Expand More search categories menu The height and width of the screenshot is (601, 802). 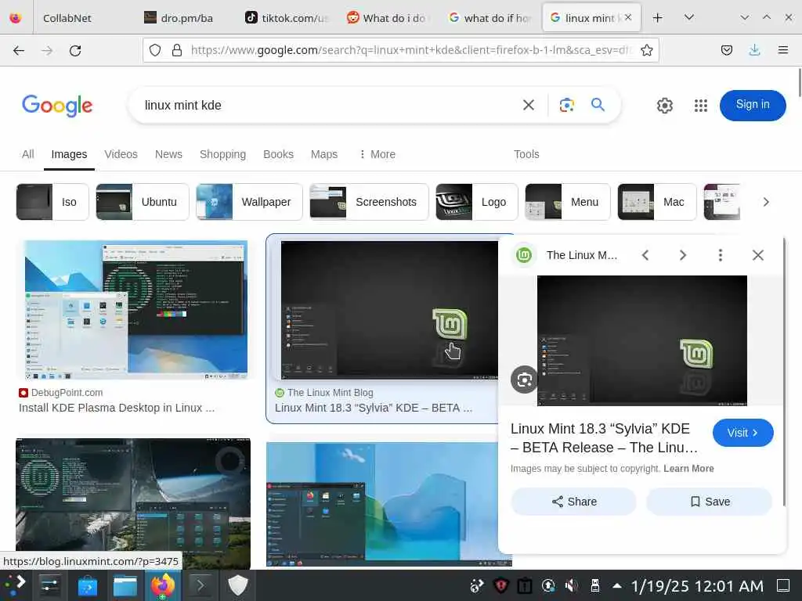pos(377,154)
